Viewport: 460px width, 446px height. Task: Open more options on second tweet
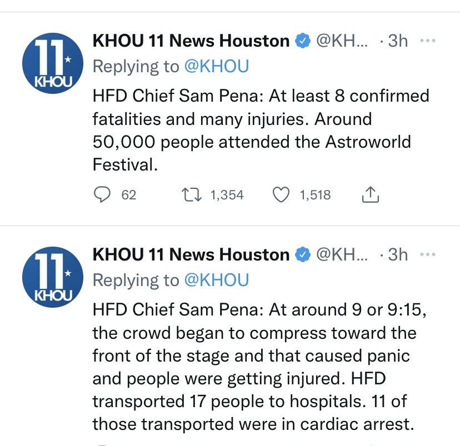click(x=428, y=254)
